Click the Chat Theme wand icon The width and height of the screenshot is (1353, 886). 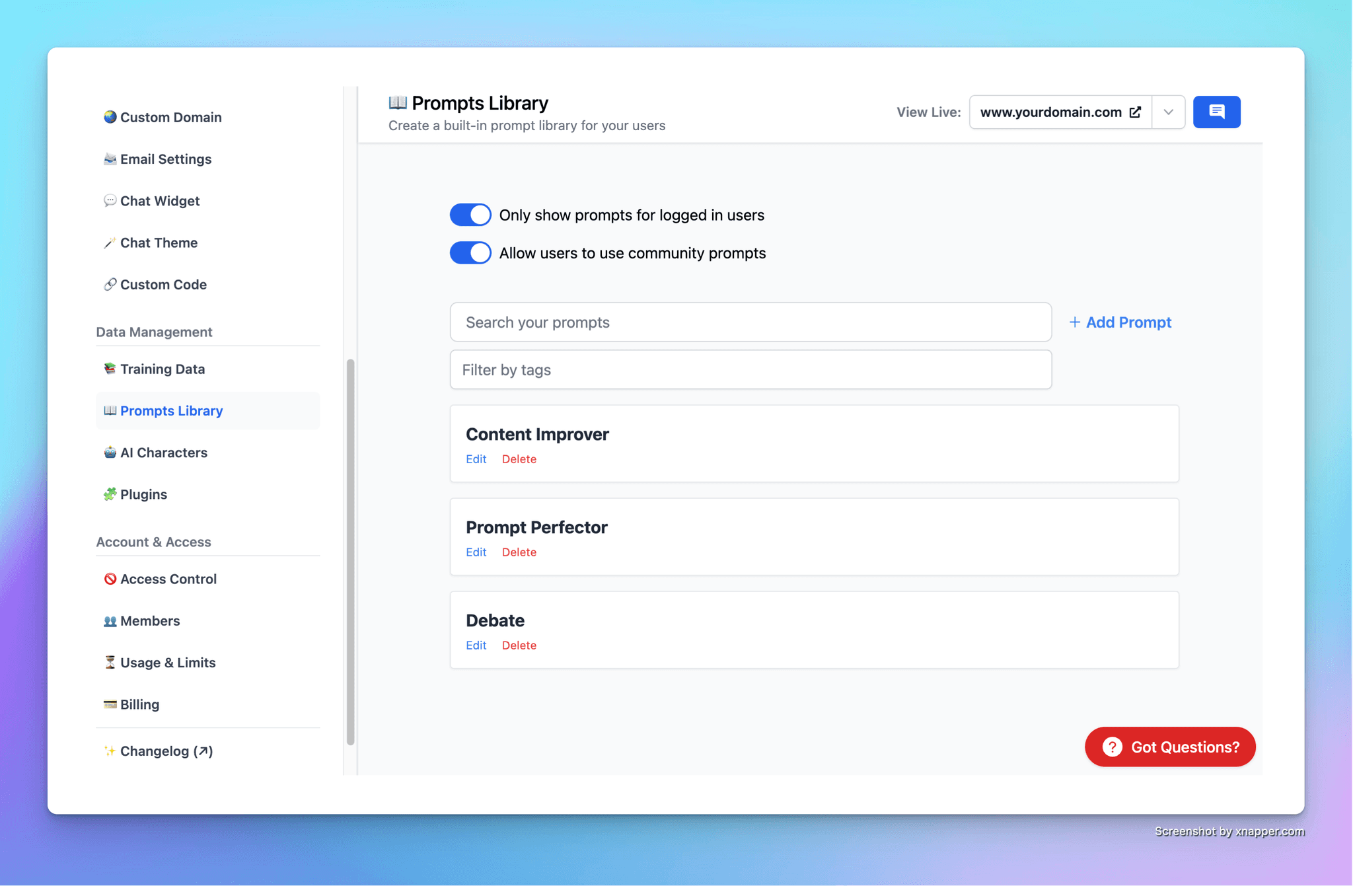(110, 242)
